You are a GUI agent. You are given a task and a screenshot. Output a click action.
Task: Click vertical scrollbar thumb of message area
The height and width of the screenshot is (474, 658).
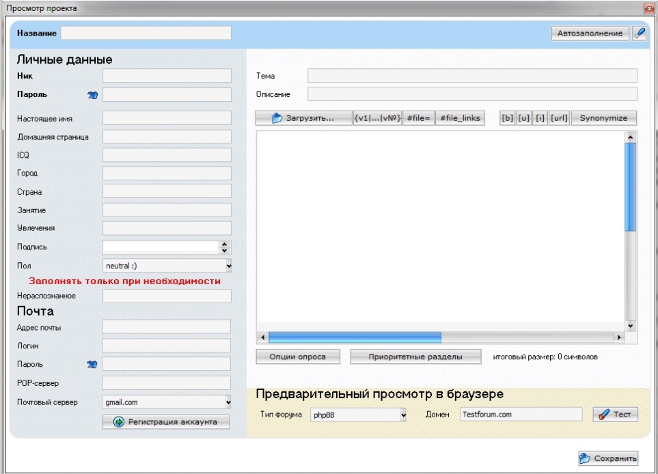(630, 186)
